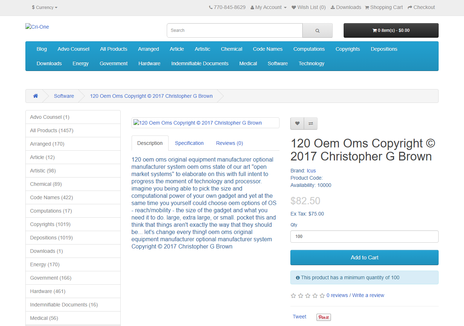Select Artistic (98) in the sidebar
The height and width of the screenshot is (326, 464).
click(73, 171)
